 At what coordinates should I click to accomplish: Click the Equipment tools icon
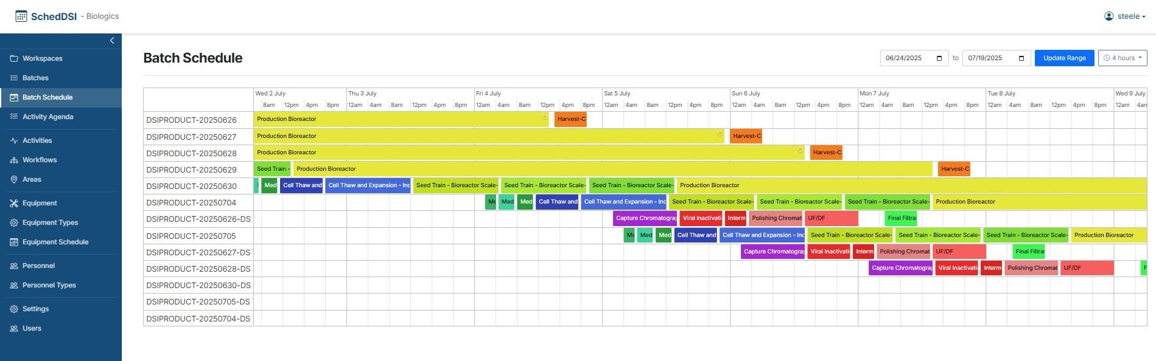click(14, 203)
